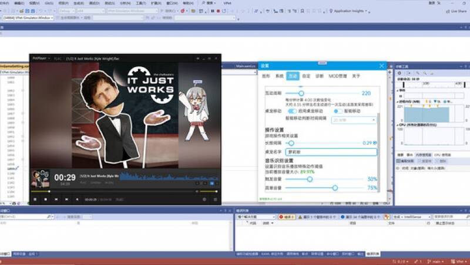Viewport: 470px width, 265px height.
Task: Toggle the 智能移动 switch
Action: coord(338,111)
